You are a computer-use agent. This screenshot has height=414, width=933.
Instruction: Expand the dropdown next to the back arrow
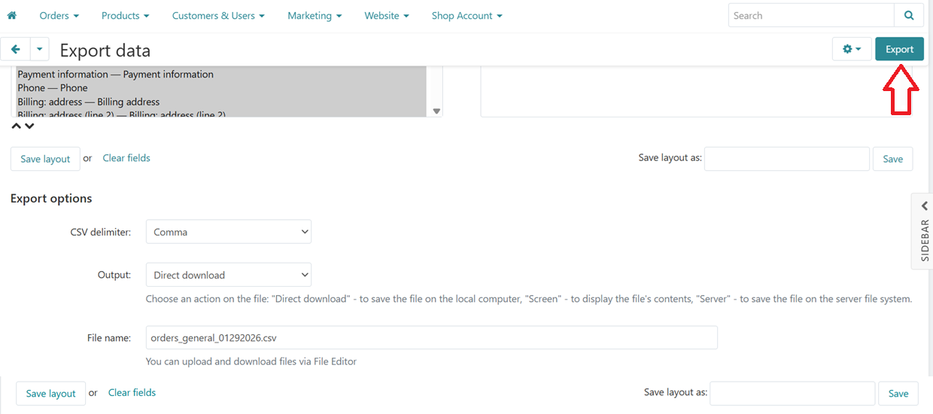tap(39, 50)
